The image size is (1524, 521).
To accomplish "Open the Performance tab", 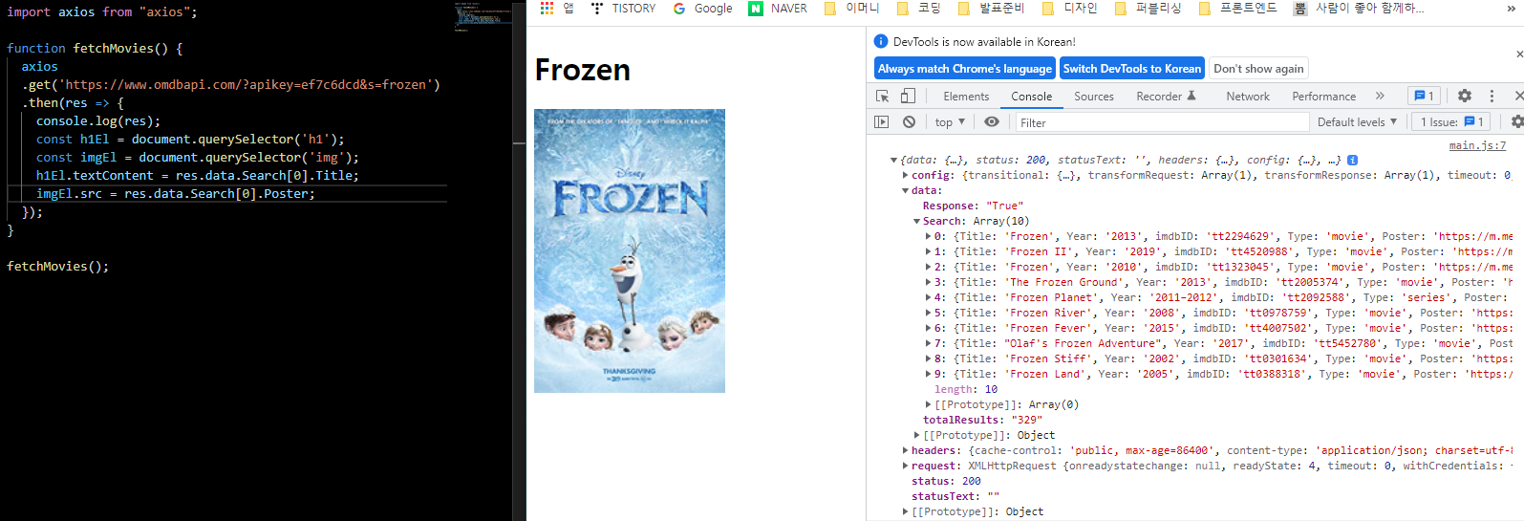I will point(1323,97).
